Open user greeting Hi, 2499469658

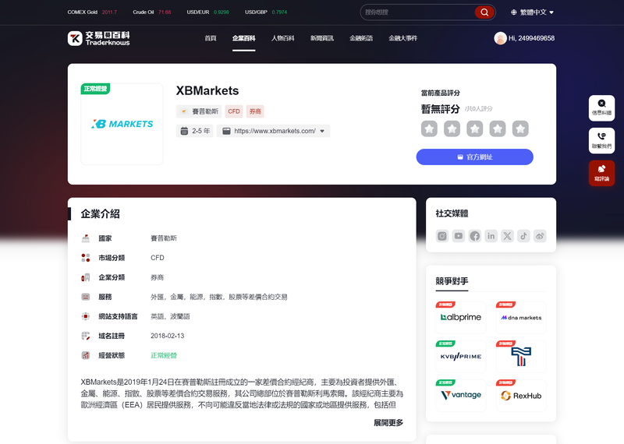pyautogui.click(x=531, y=38)
